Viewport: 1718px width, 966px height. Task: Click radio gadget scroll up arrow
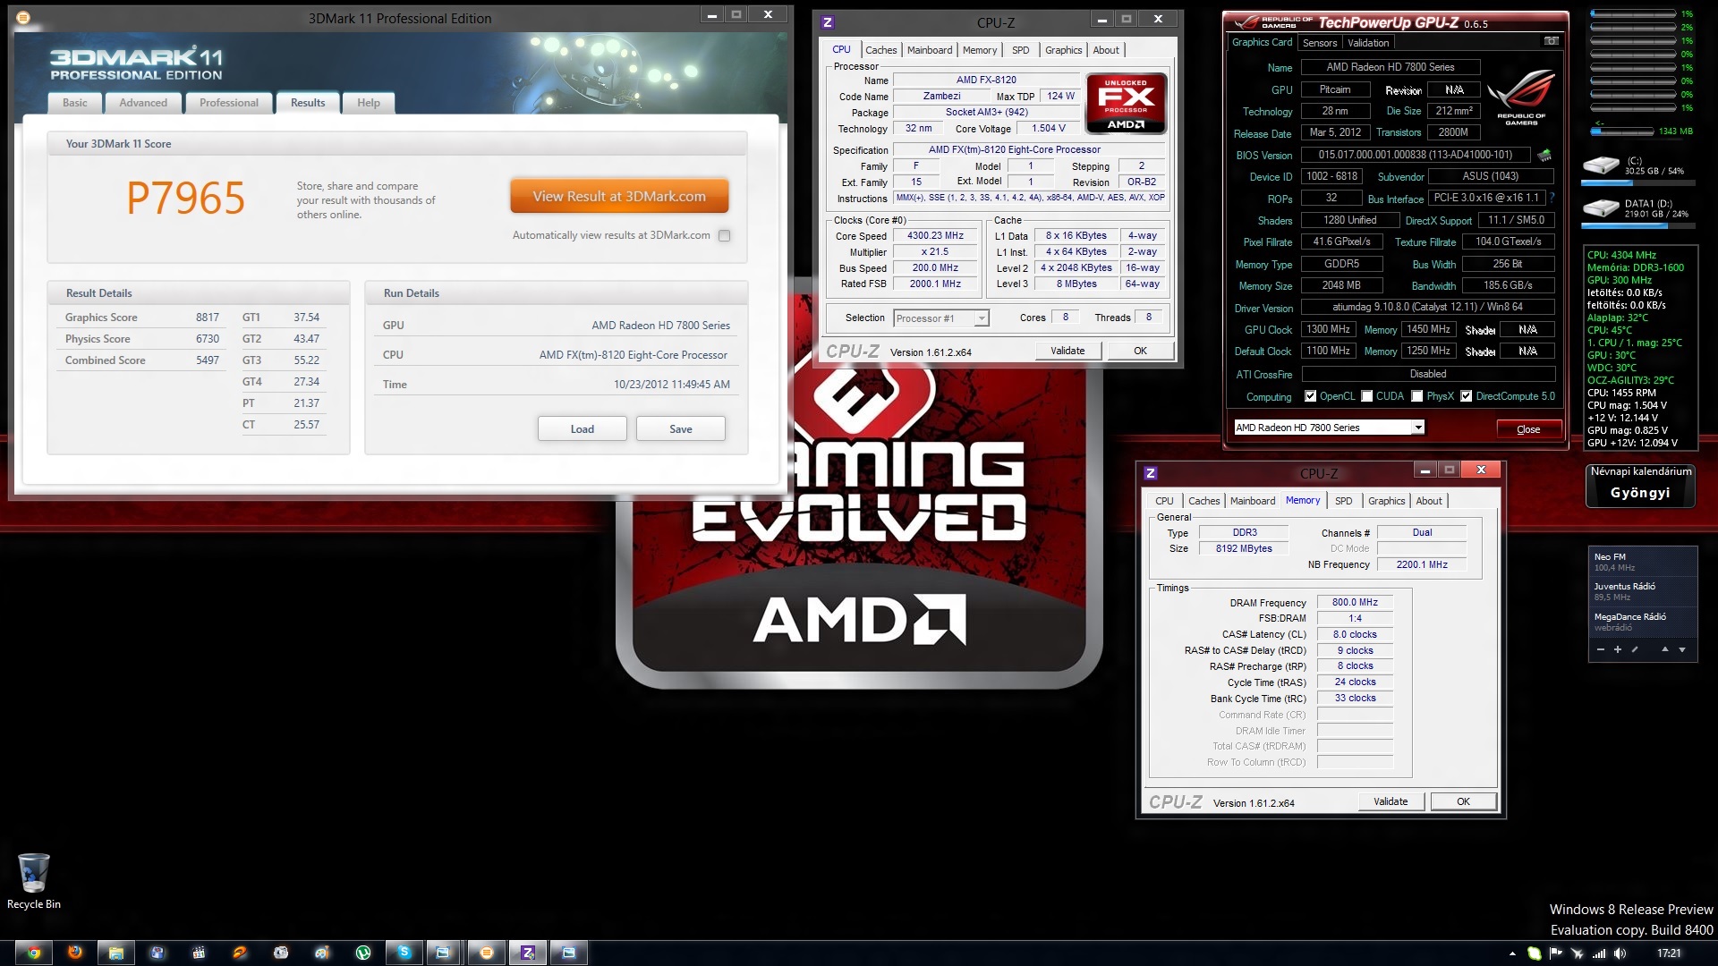(1665, 649)
